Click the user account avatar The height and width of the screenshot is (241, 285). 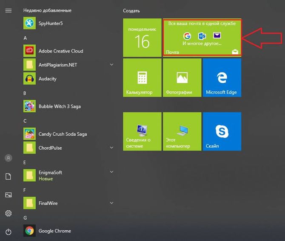8,158
